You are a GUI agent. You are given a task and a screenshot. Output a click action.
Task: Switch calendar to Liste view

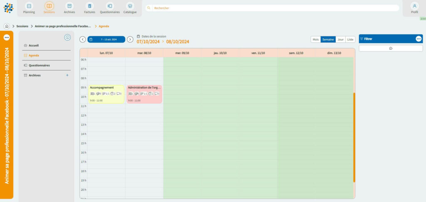coord(350,39)
